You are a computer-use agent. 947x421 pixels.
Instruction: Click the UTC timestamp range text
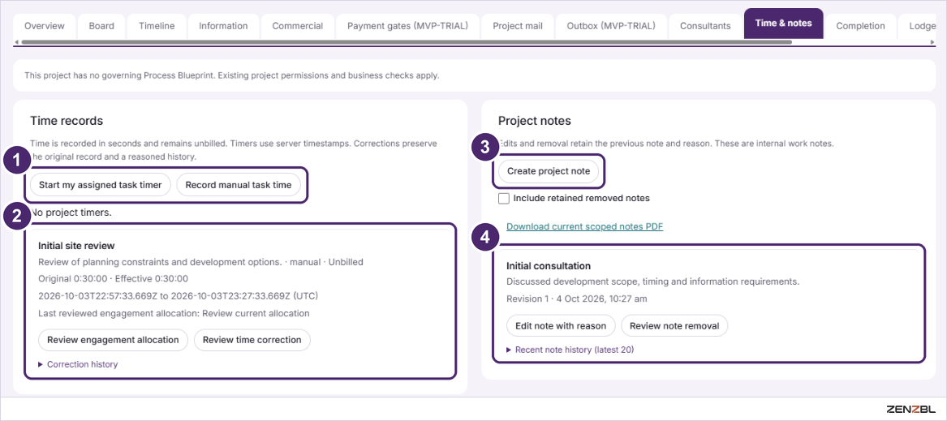click(179, 296)
